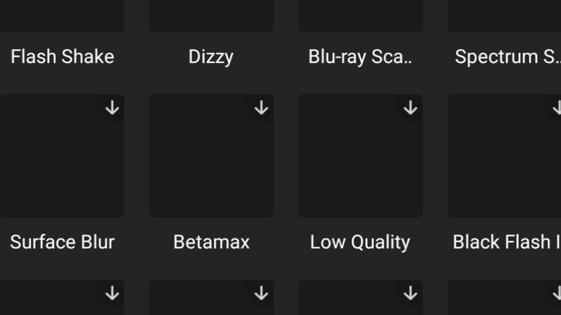Download arrow on thumbnail beneath Surface Blur label
Screen dimensions: 561x315
[112, 293]
